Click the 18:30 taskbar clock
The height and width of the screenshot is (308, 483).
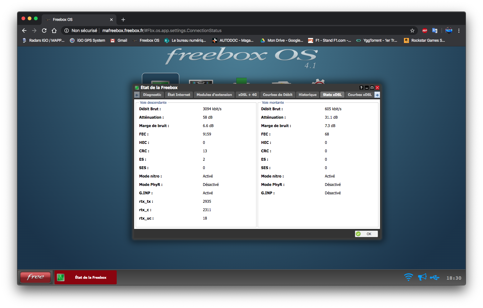tap(454, 278)
